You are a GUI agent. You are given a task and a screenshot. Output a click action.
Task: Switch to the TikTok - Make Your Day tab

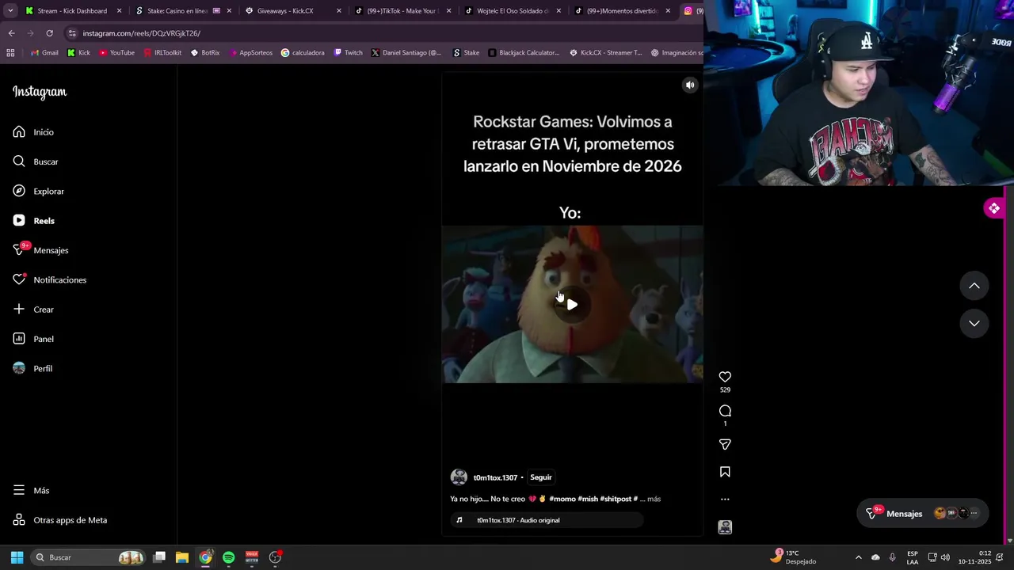[x=396, y=11]
